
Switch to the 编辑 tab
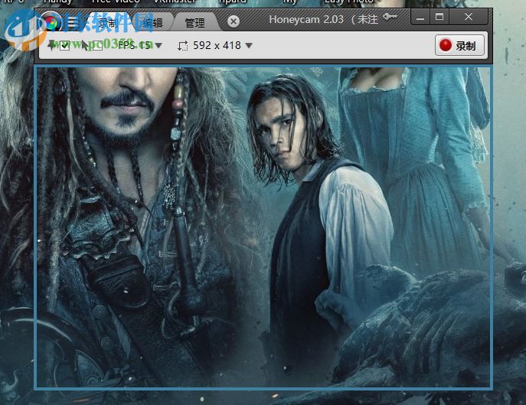click(x=152, y=23)
